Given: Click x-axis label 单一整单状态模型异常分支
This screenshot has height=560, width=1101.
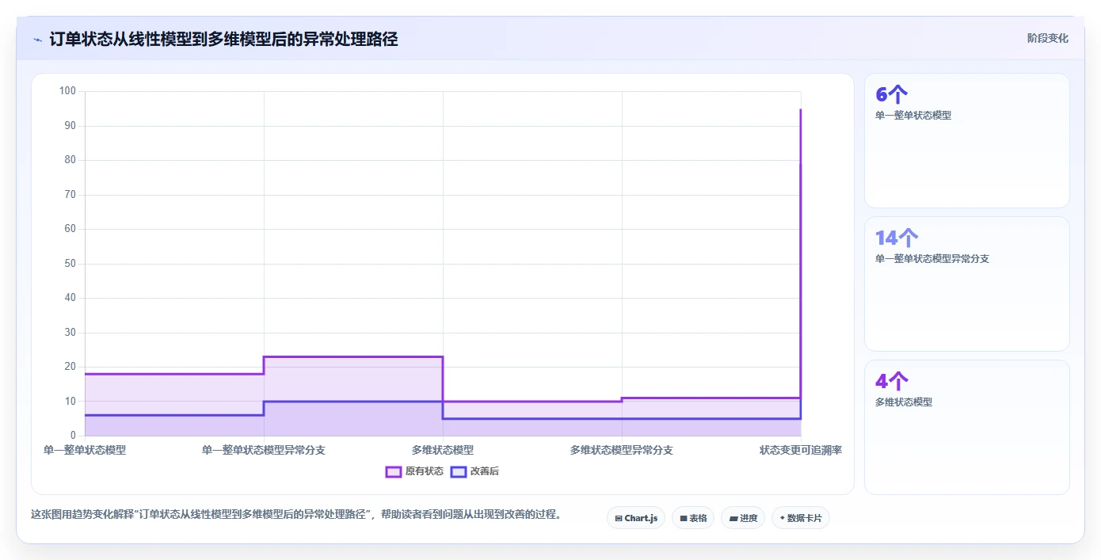Looking at the screenshot, I should click(264, 450).
